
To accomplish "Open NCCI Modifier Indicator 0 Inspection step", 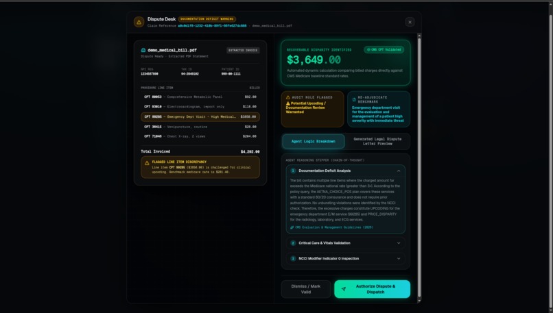I will [x=346, y=258].
